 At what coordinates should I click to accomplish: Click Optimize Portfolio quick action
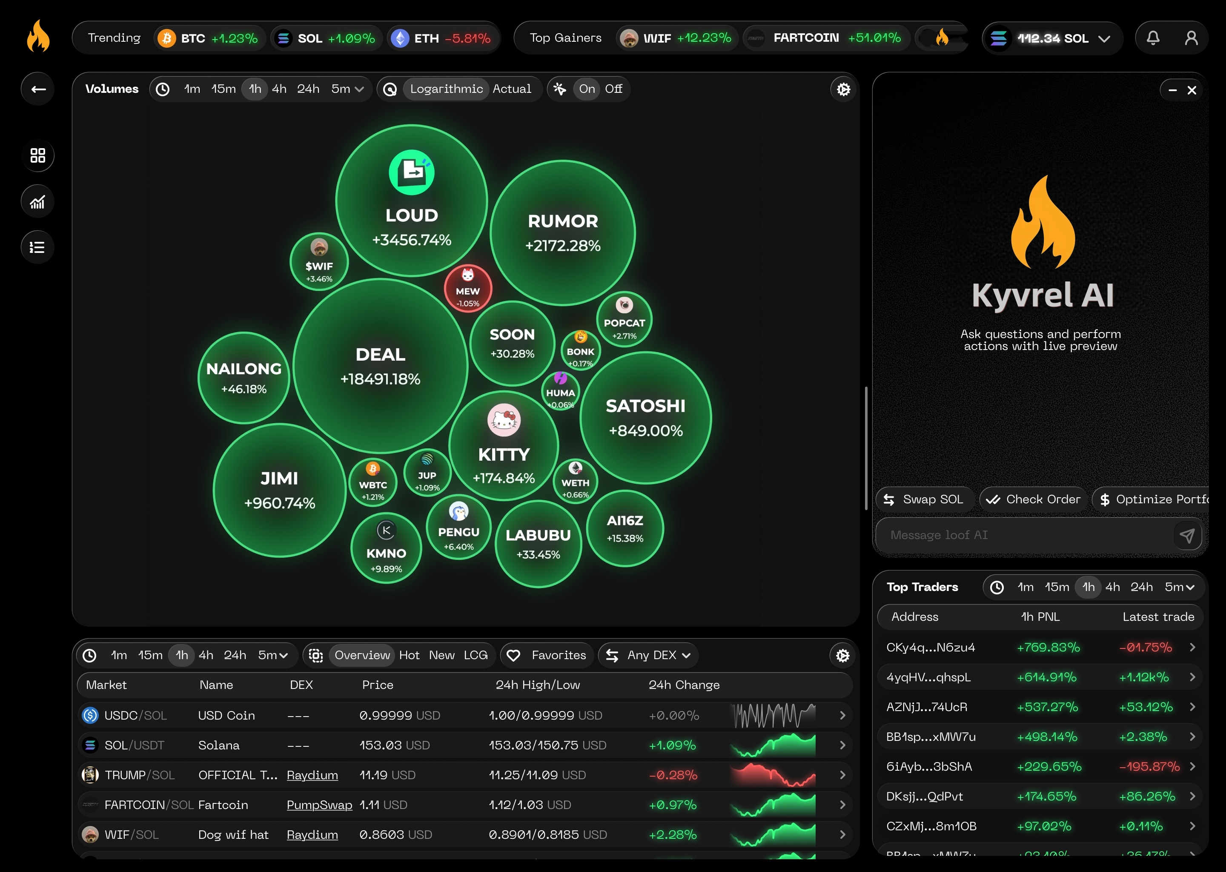(1151, 499)
